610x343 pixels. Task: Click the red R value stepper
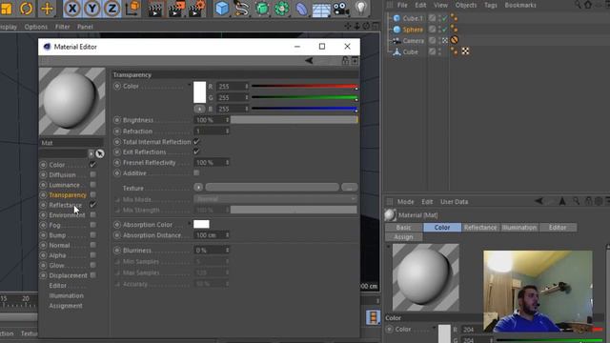[246, 86]
